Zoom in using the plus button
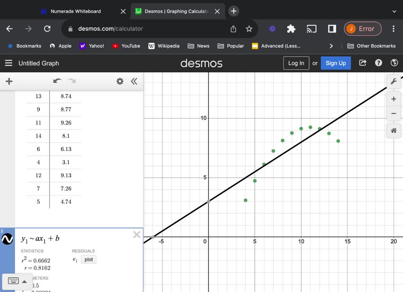The image size is (403, 292). point(394,99)
